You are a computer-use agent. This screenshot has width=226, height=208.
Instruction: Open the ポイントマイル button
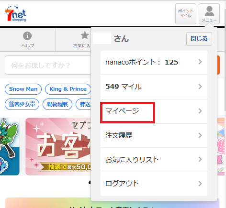[186, 14]
